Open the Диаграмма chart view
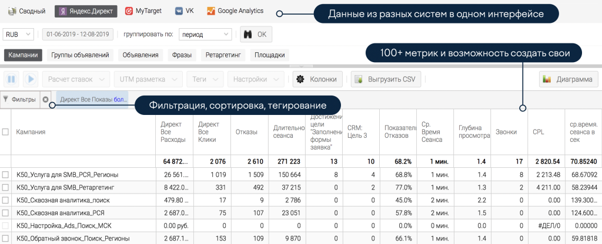Image resolution: width=602 pixels, height=244 pixels. click(x=567, y=79)
